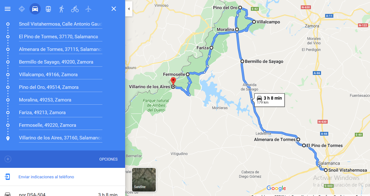370x196 pixels.
Task: Click the red destination pin marker
Action: click(173, 81)
